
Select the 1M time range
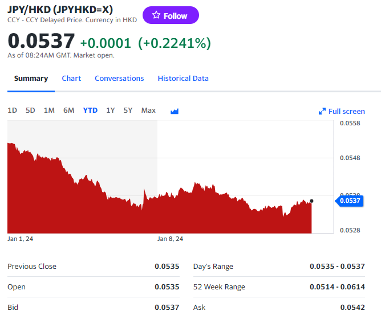point(49,111)
